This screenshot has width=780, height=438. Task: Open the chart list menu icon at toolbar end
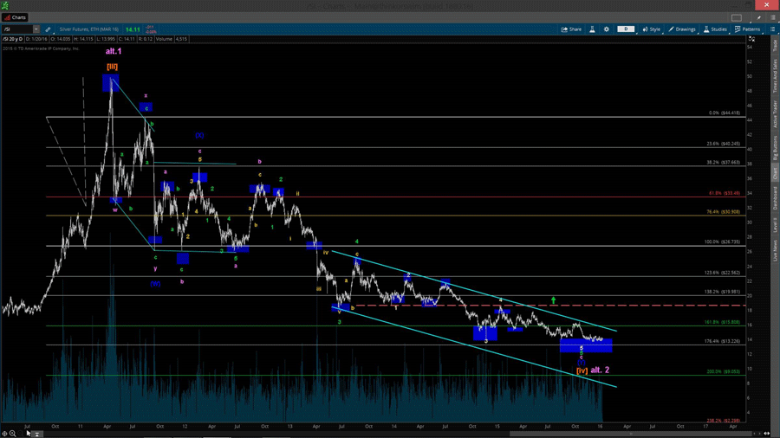[x=772, y=29]
